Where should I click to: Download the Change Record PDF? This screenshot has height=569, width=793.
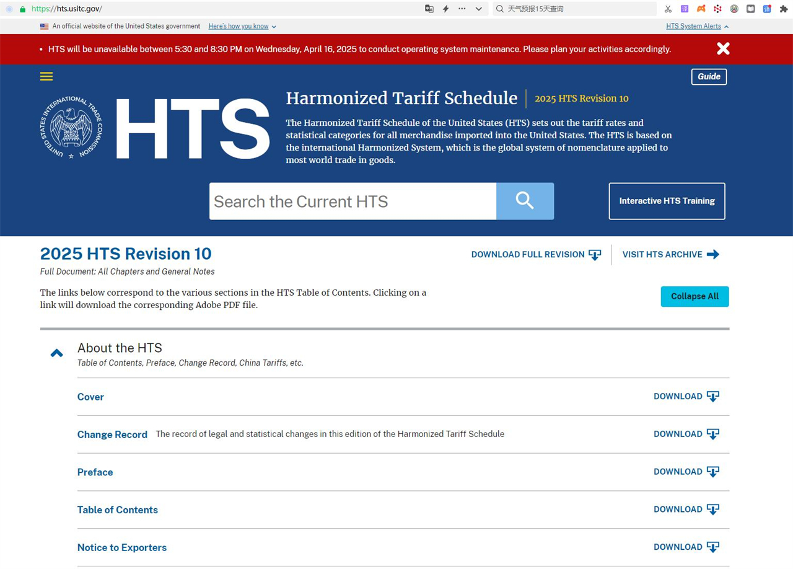point(686,434)
